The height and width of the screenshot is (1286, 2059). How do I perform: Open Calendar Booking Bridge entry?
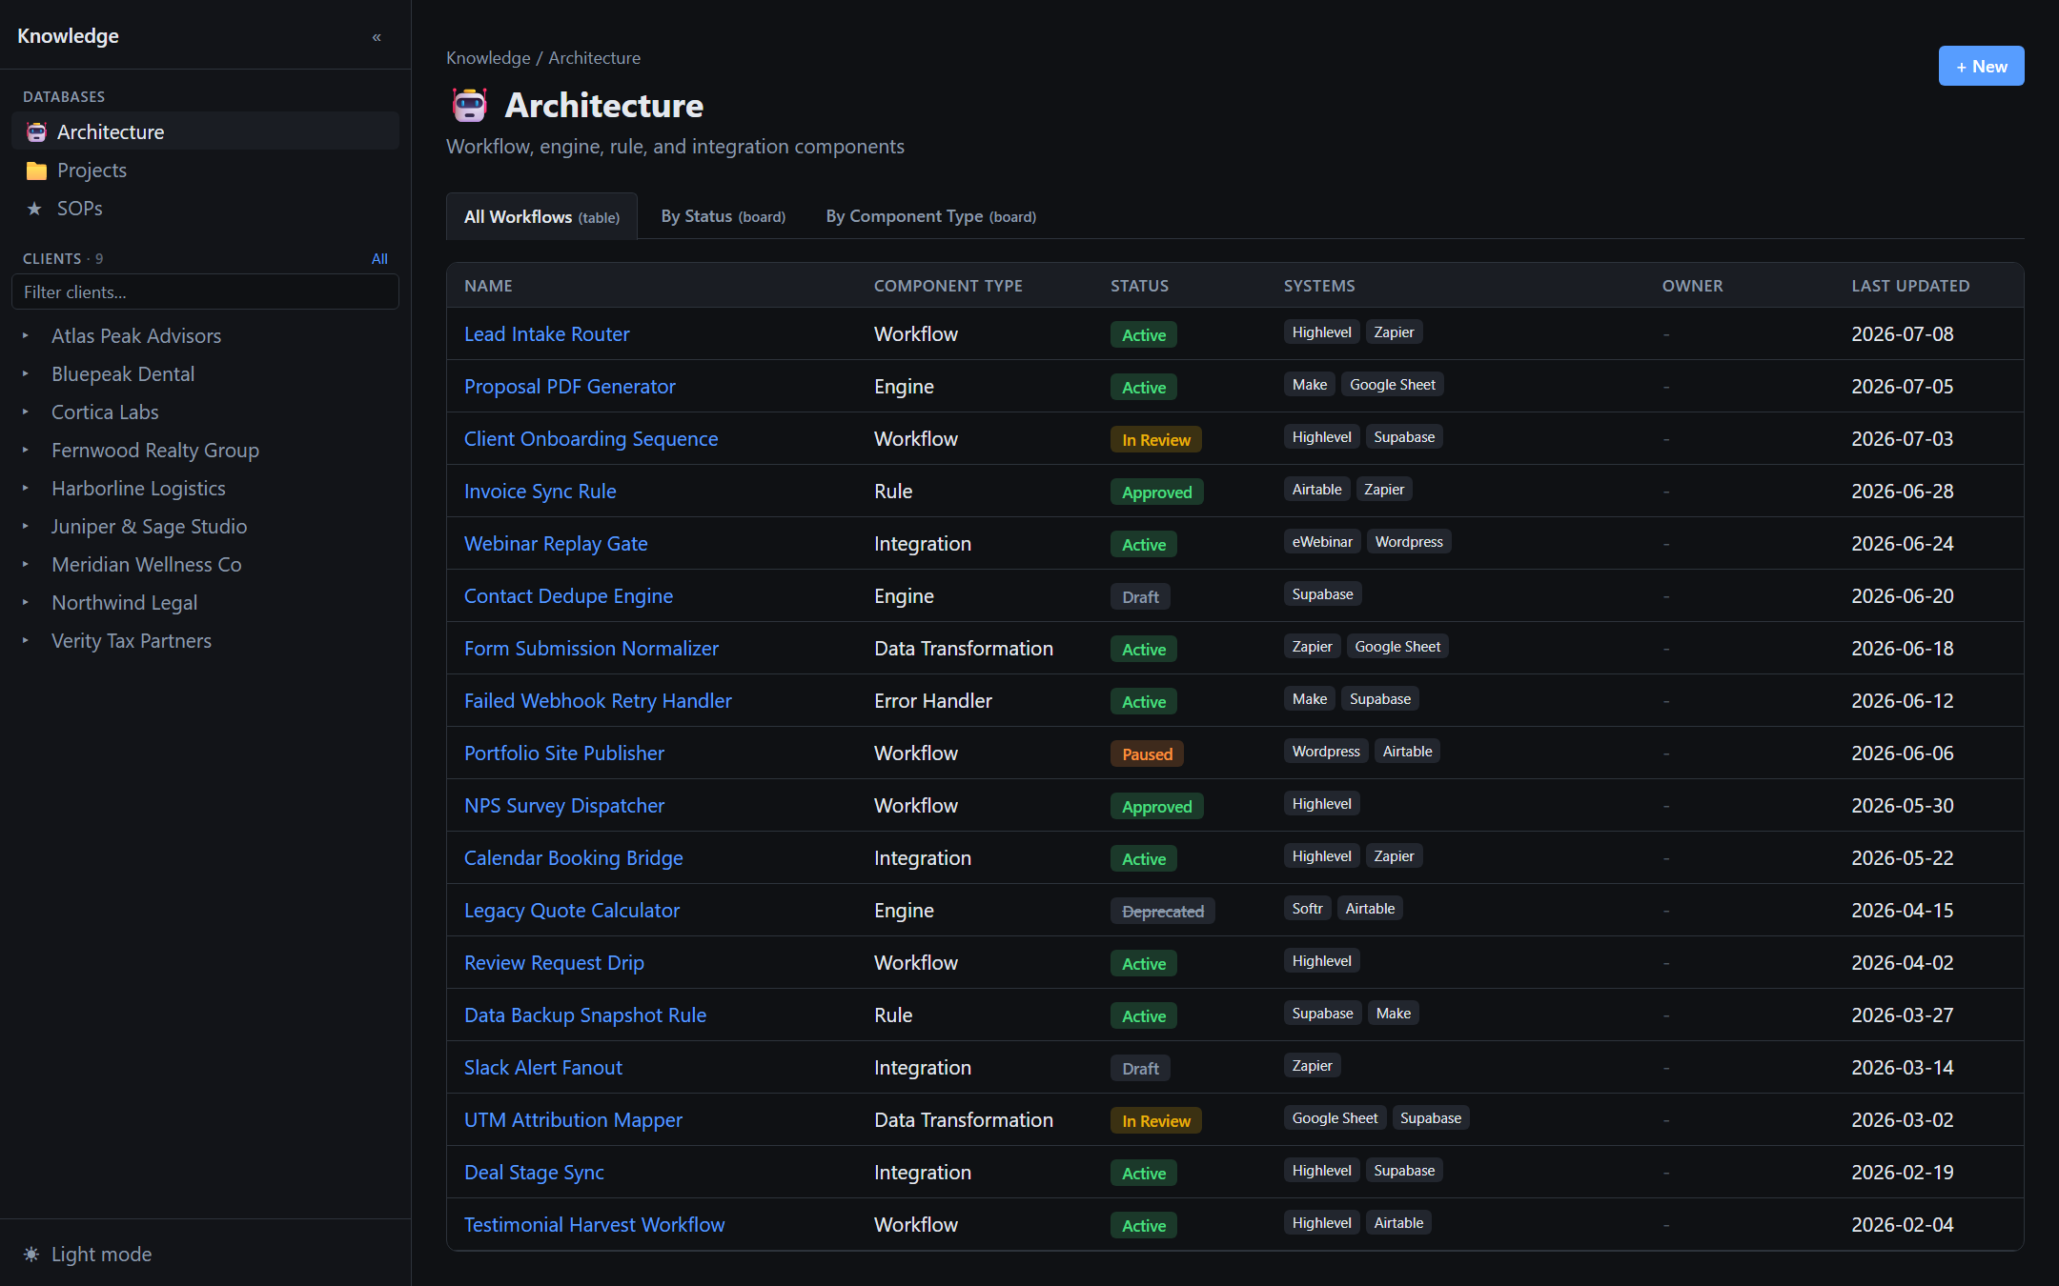(x=573, y=858)
